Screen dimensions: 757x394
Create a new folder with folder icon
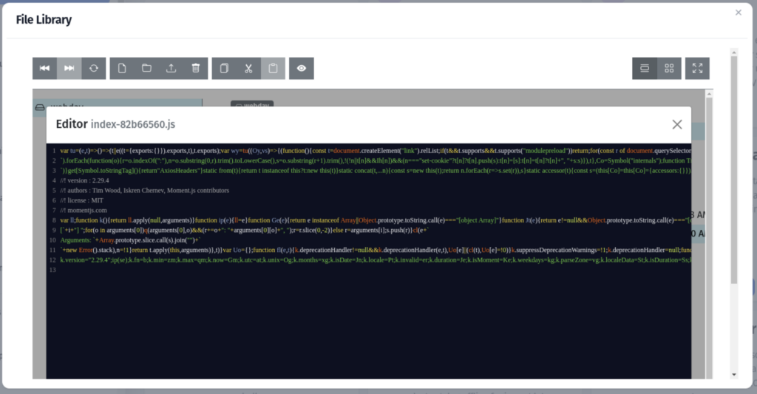[146, 68]
